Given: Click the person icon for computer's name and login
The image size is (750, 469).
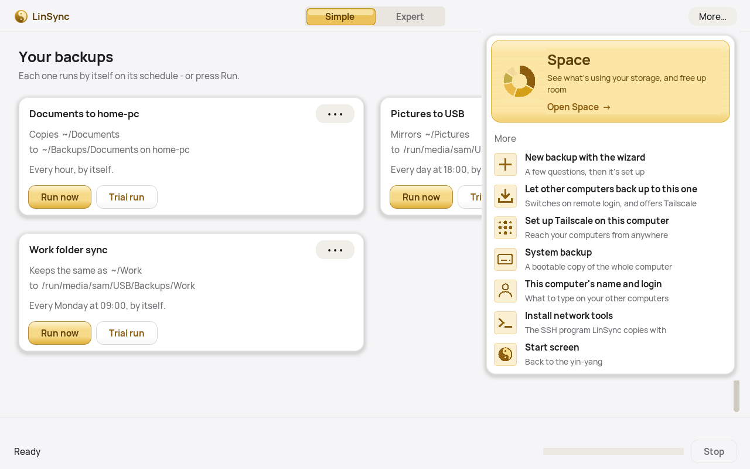Looking at the screenshot, I should point(505,291).
